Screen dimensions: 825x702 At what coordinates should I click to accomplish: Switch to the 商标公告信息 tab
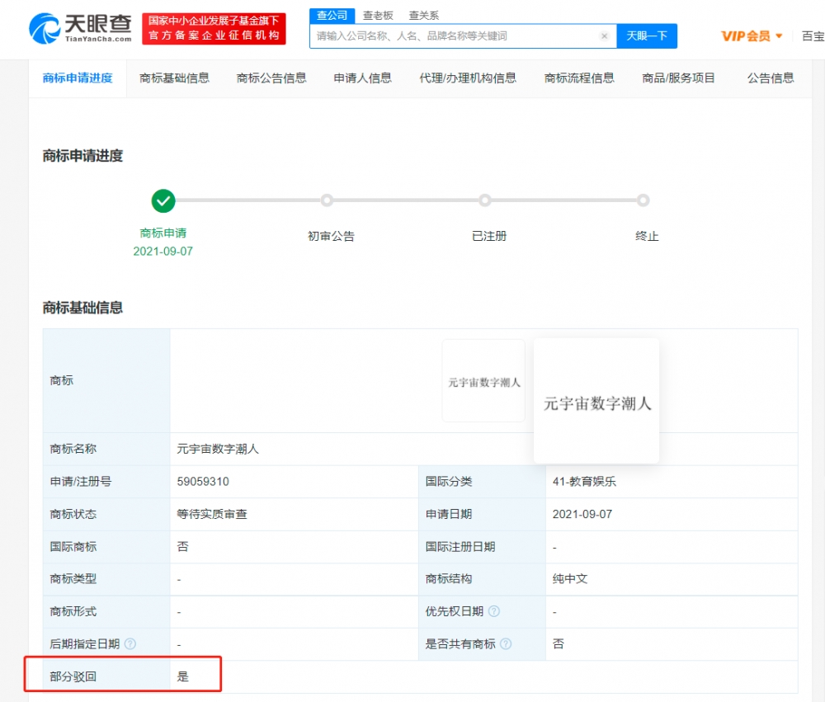click(x=271, y=78)
